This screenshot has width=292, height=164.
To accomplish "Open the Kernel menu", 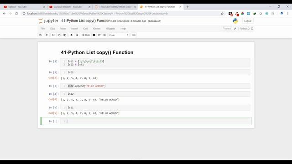I will [97, 29].
